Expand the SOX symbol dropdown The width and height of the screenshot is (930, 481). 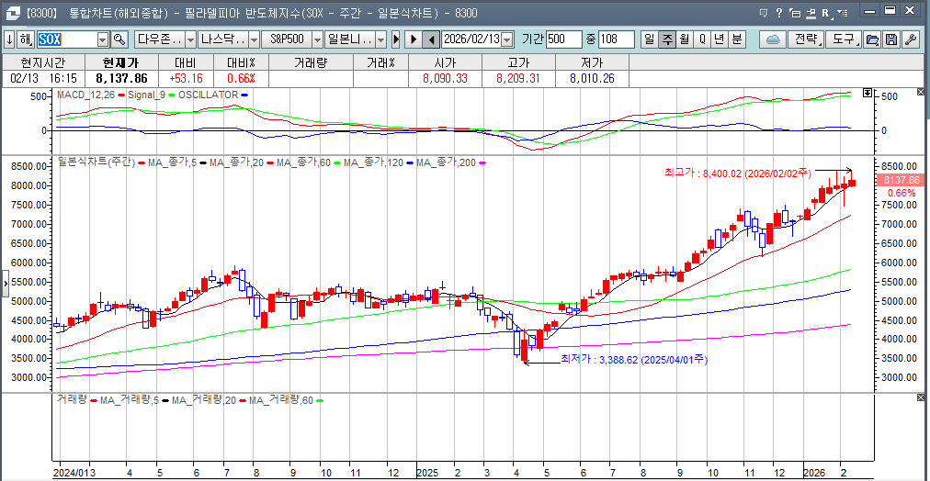(x=102, y=39)
